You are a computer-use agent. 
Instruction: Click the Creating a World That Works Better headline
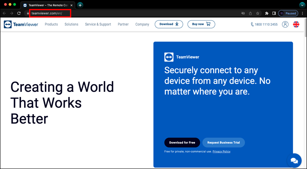coord(62,102)
